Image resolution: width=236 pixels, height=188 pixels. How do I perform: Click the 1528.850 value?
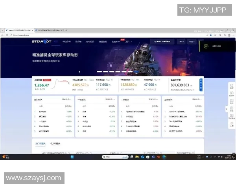127,85
